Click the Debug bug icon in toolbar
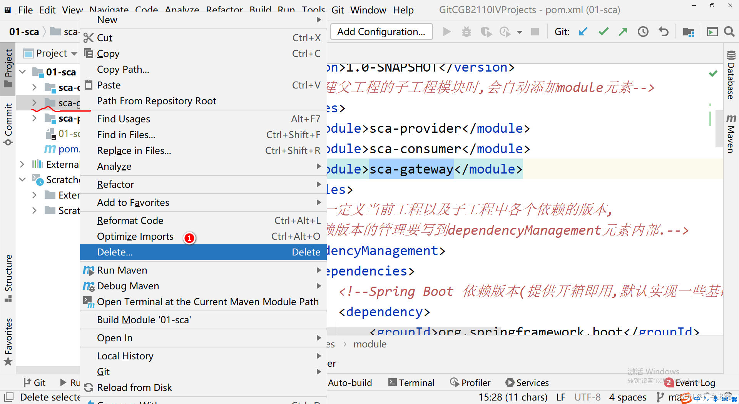Screen dimensions: 739x404 pos(466,32)
